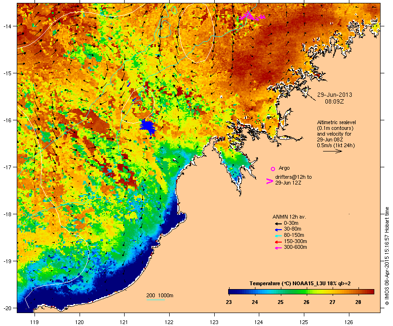The height and width of the screenshot is (326, 393).
Task: Click the 'Altimetric sealevel' caption text
Action: click(336, 122)
